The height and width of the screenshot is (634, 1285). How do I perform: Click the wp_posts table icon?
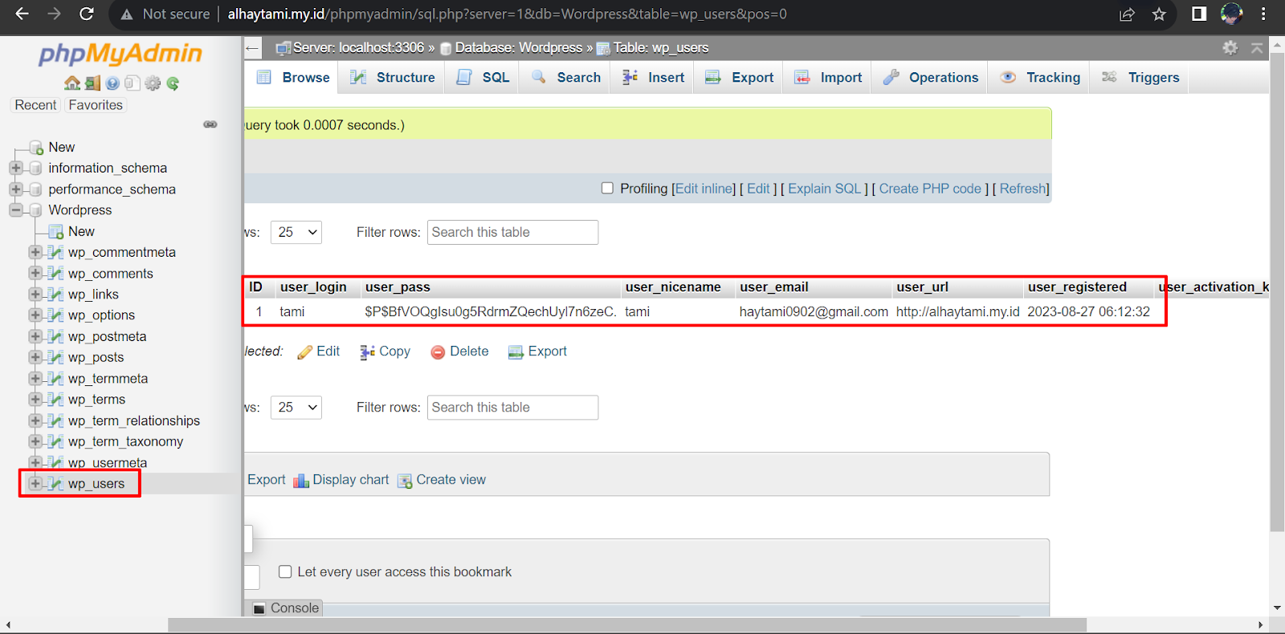(x=55, y=357)
